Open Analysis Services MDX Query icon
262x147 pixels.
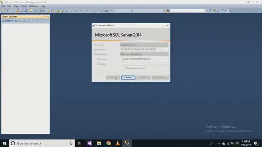(x=53, y=11)
